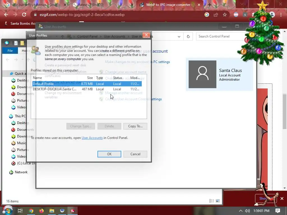Open Make changes to my account in PC settings
This screenshot has width=287, height=215.
pos(137,62)
